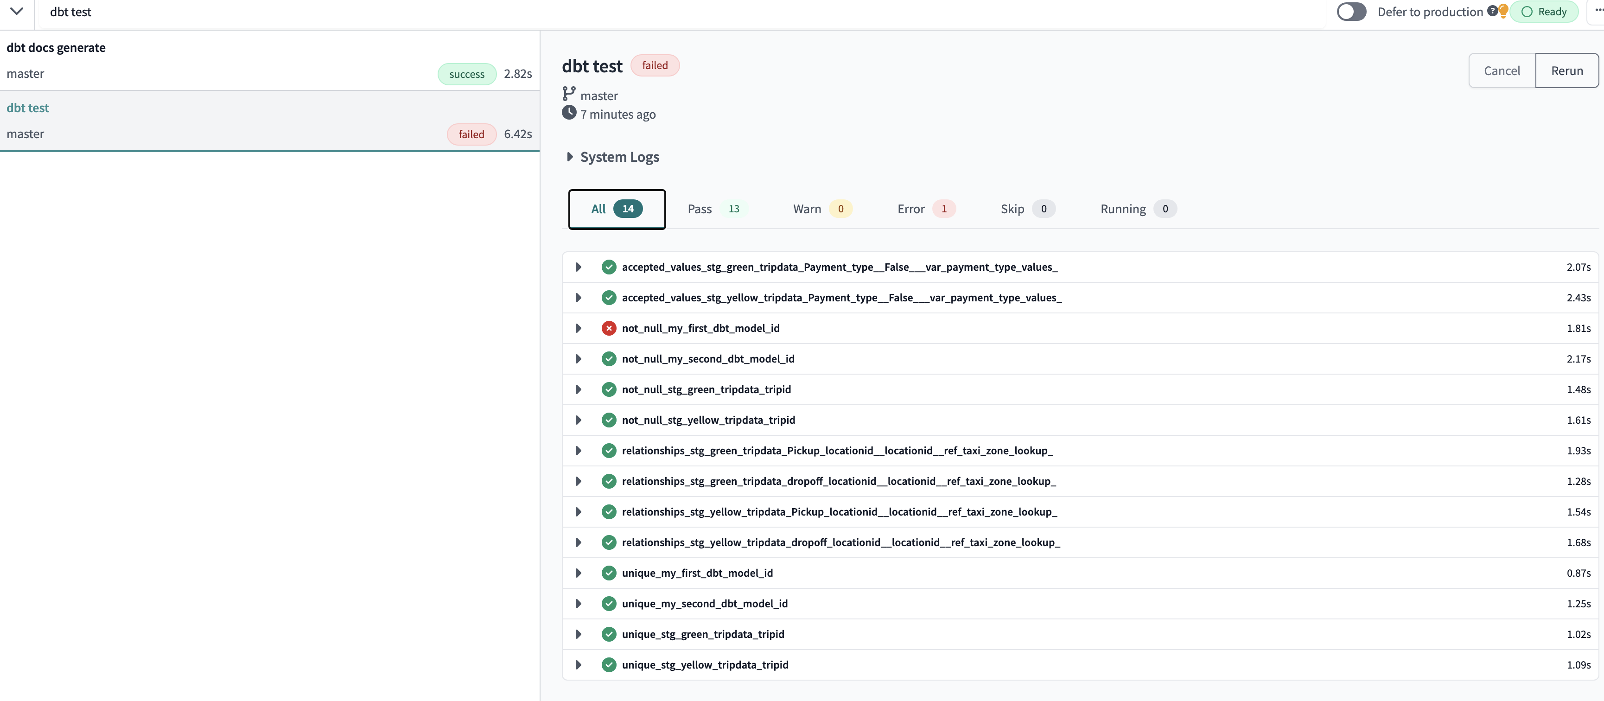
Task: Expand accepted_values_stg_yellow_tripdata test row
Action: (579, 298)
